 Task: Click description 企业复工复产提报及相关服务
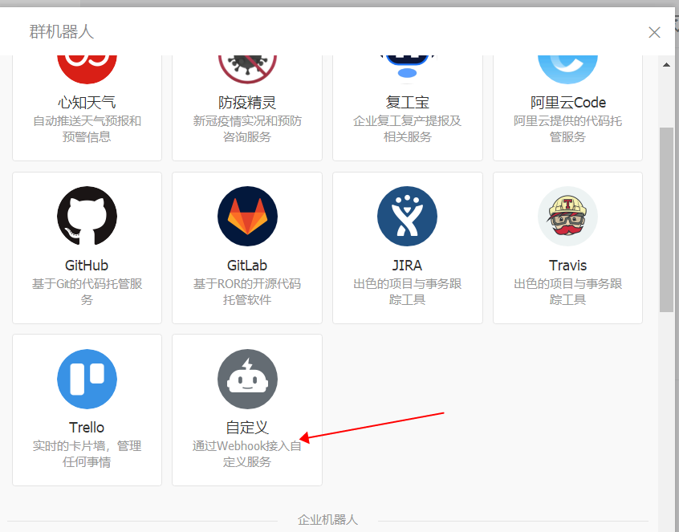click(407, 128)
